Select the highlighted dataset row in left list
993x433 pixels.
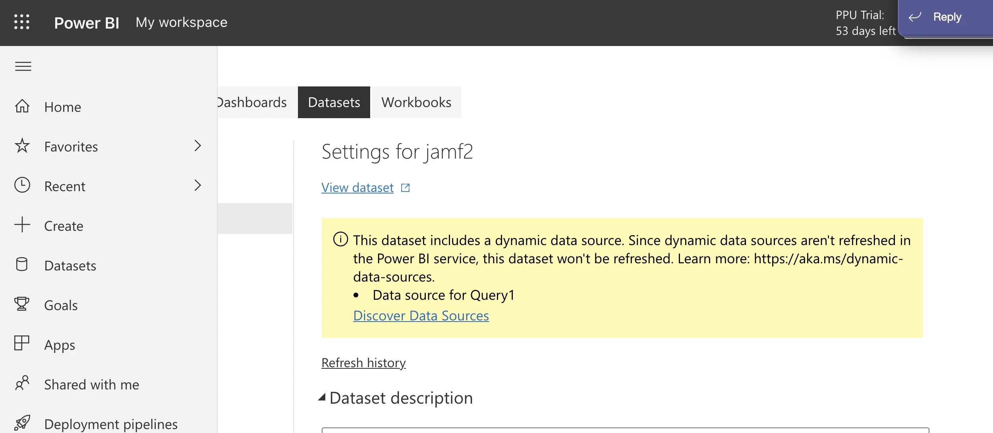tap(255, 218)
